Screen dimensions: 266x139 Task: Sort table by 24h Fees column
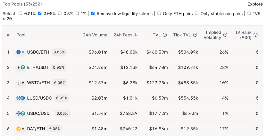pos(125,35)
